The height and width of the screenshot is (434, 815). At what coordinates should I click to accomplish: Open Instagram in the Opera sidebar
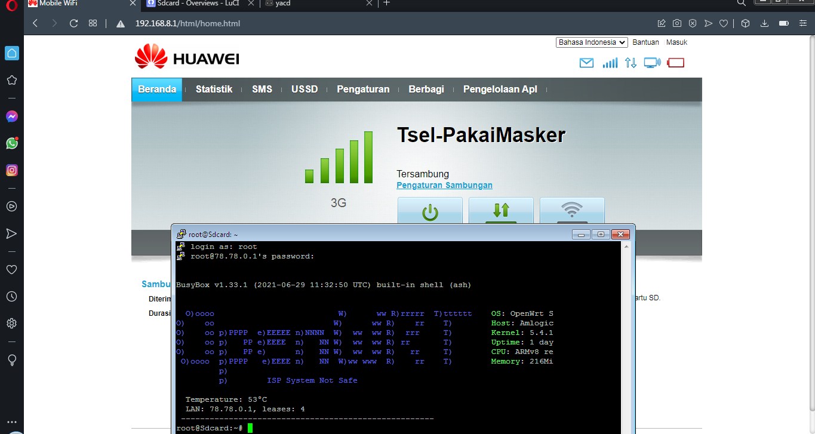tap(11, 170)
